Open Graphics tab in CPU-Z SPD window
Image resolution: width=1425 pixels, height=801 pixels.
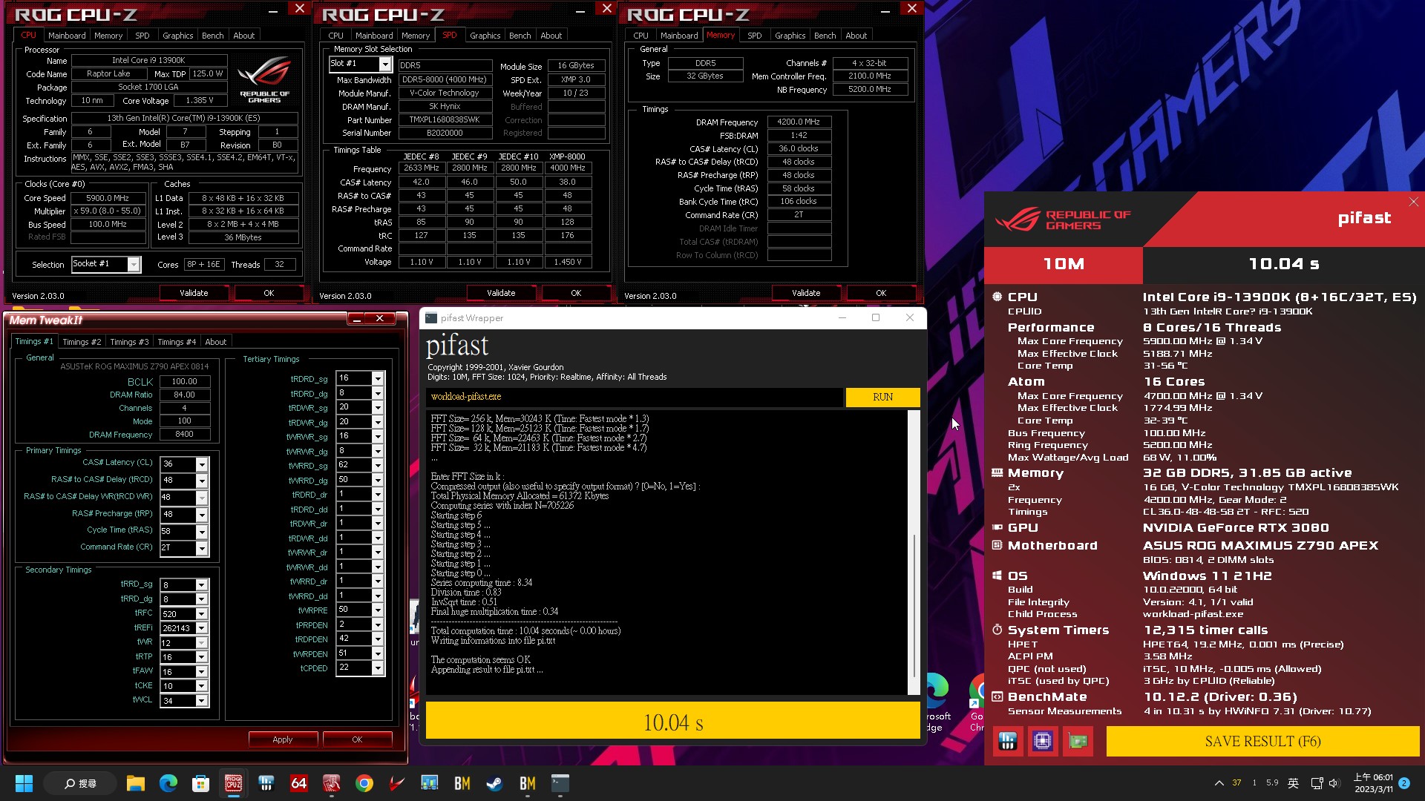pyautogui.click(x=485, y=36)
